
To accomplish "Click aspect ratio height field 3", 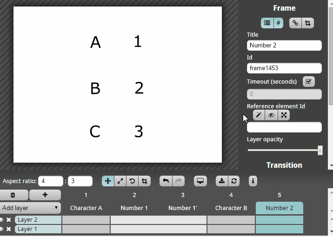I will [80, 181].
